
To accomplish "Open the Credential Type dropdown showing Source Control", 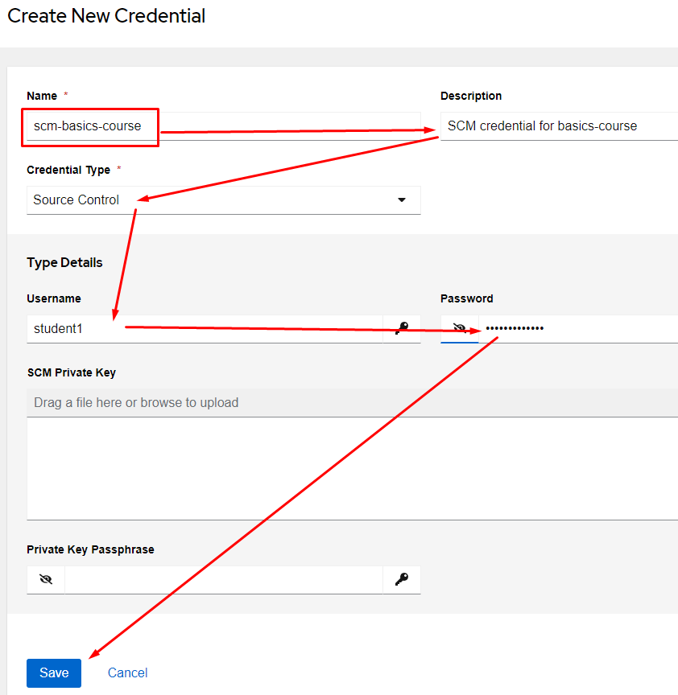I will [x=209, y=200].
